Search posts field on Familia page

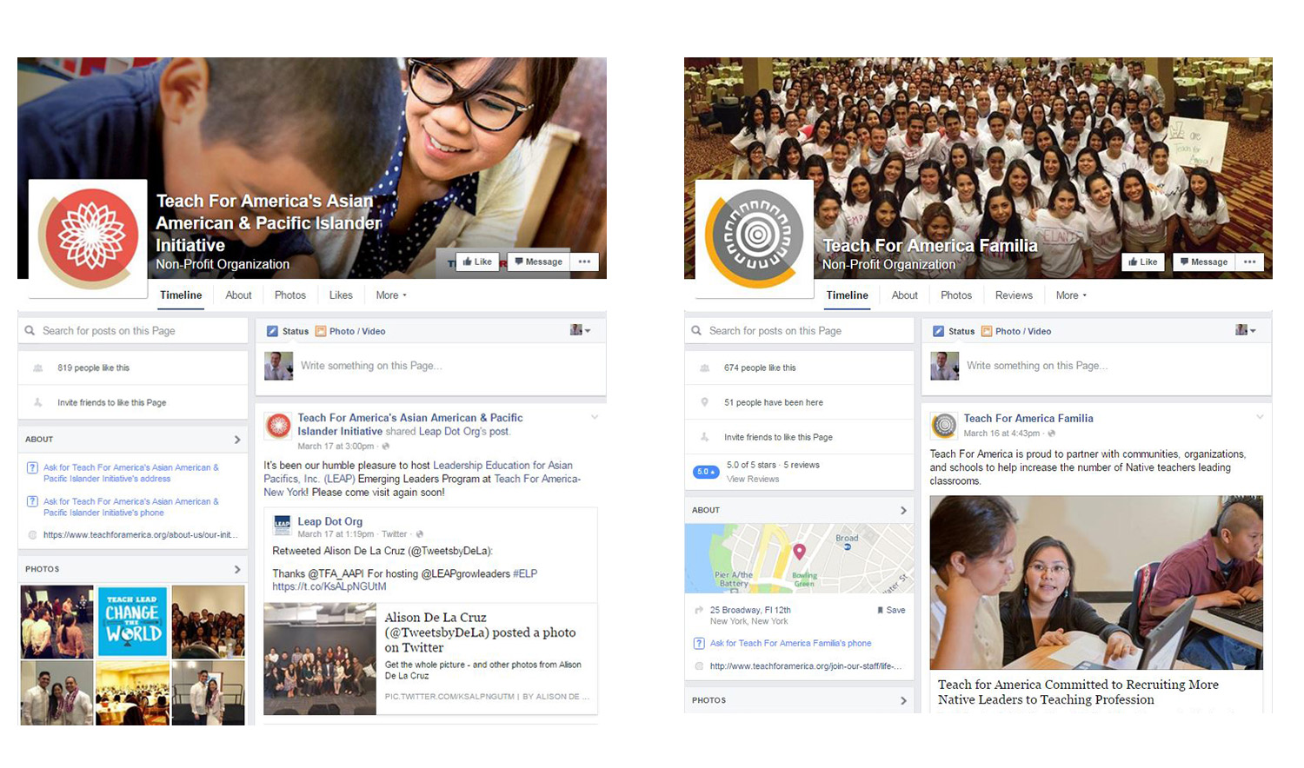pyautogui.click(x=799, y=331)
